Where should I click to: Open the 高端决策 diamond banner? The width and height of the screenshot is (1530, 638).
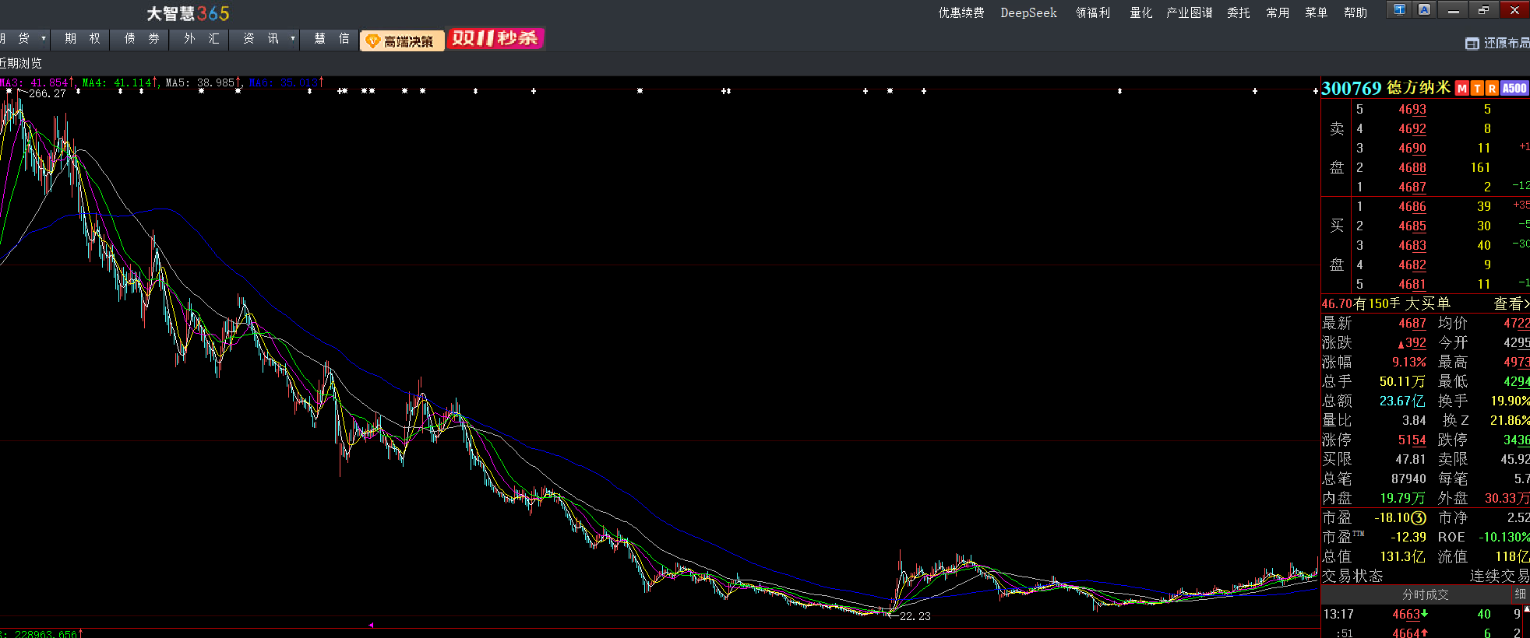click(402, 41)
